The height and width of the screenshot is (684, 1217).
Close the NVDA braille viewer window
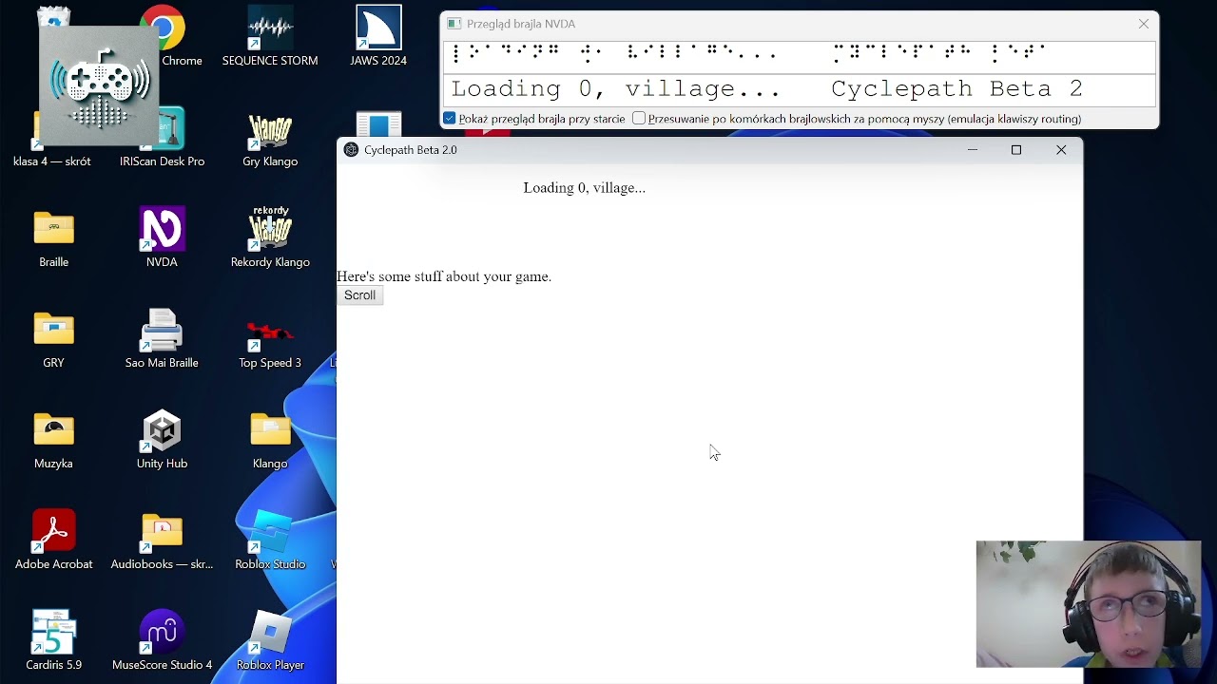1144,24
